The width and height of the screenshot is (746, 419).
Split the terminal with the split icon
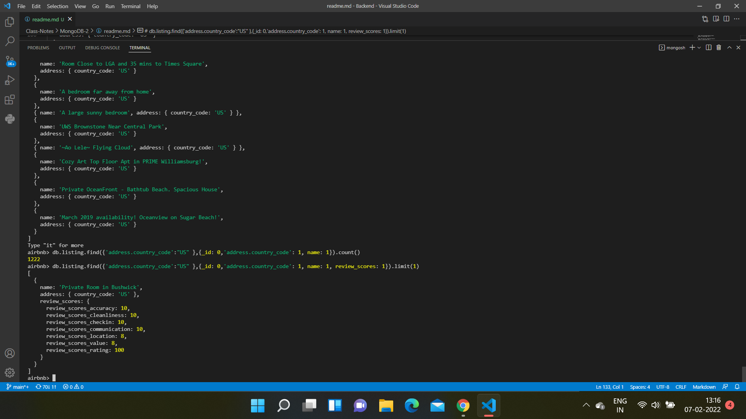(x=708, y=47)
